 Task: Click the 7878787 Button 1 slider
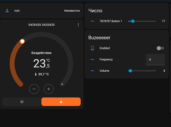(x=142, y=21)
